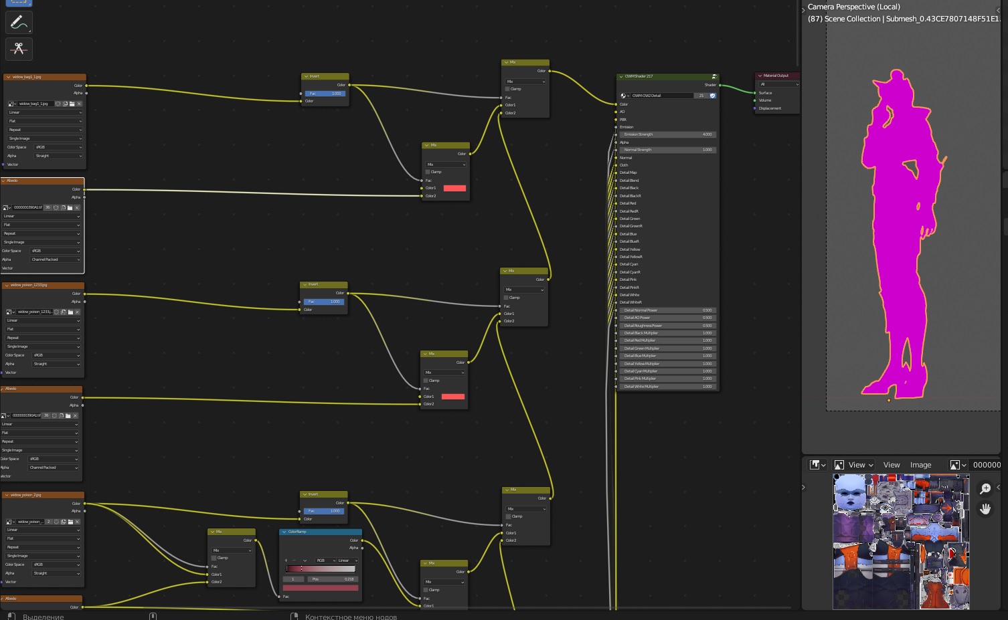
Task: Select the Links Cut scissors tool
Action: [x=19, y=49]
